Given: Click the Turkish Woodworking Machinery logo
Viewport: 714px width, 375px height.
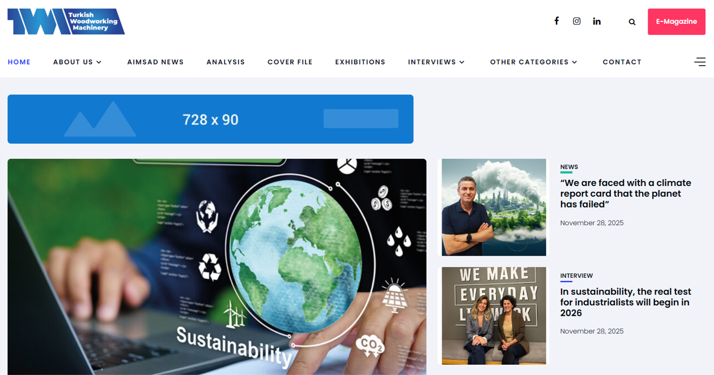Looking at the screenshot, I should click(66, 21).
